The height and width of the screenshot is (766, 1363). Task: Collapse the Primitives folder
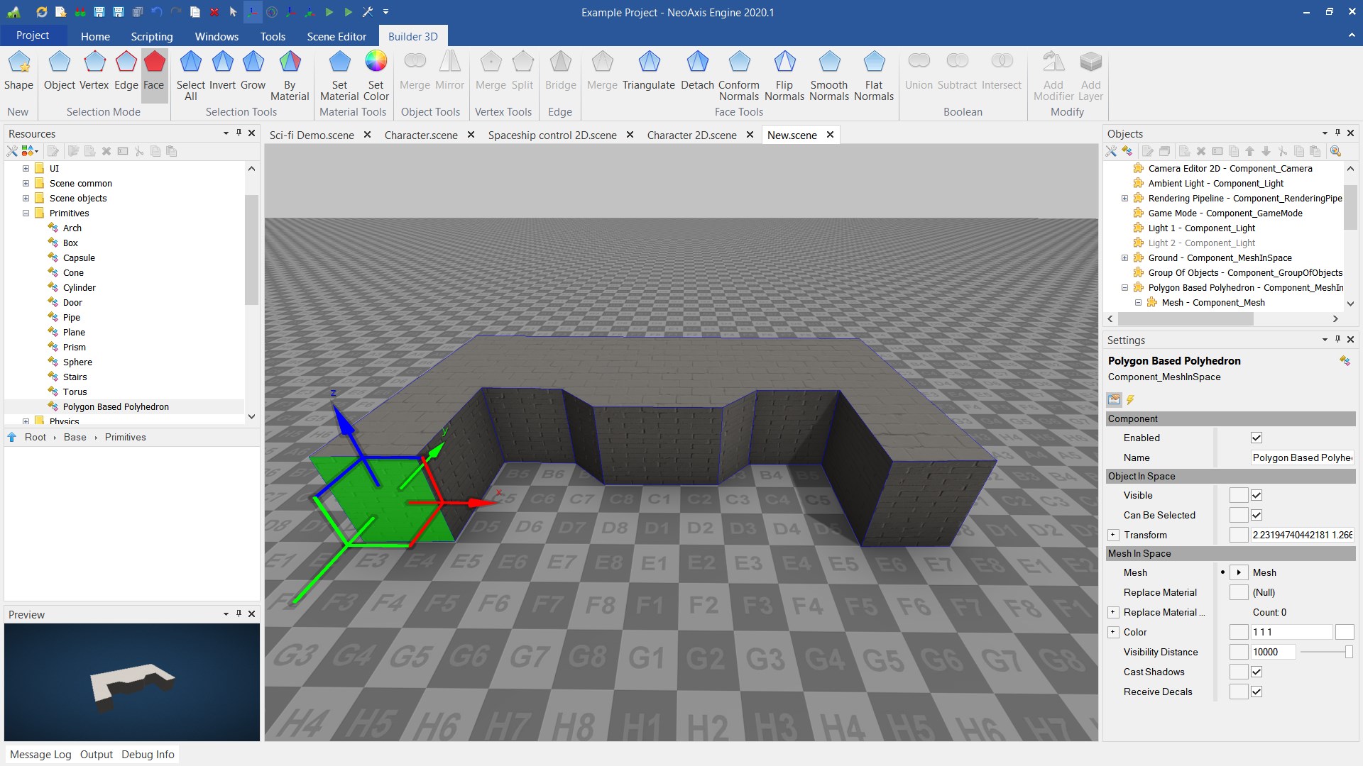click(x=26, y=213)
